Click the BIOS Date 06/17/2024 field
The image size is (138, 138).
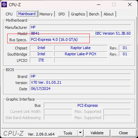click(80, 89)
